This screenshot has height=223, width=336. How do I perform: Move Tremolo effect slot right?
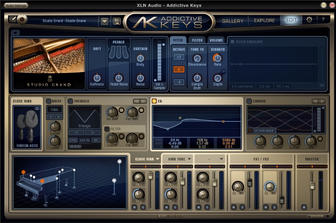144,101
